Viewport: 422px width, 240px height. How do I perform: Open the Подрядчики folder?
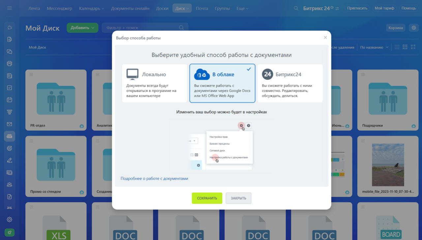click(388, 100)
